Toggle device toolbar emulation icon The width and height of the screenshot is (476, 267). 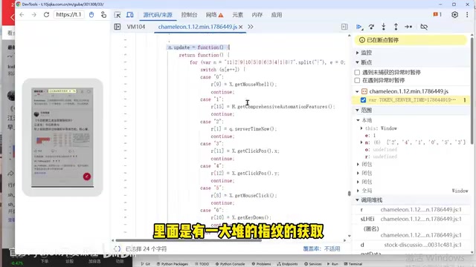point(130,15)
